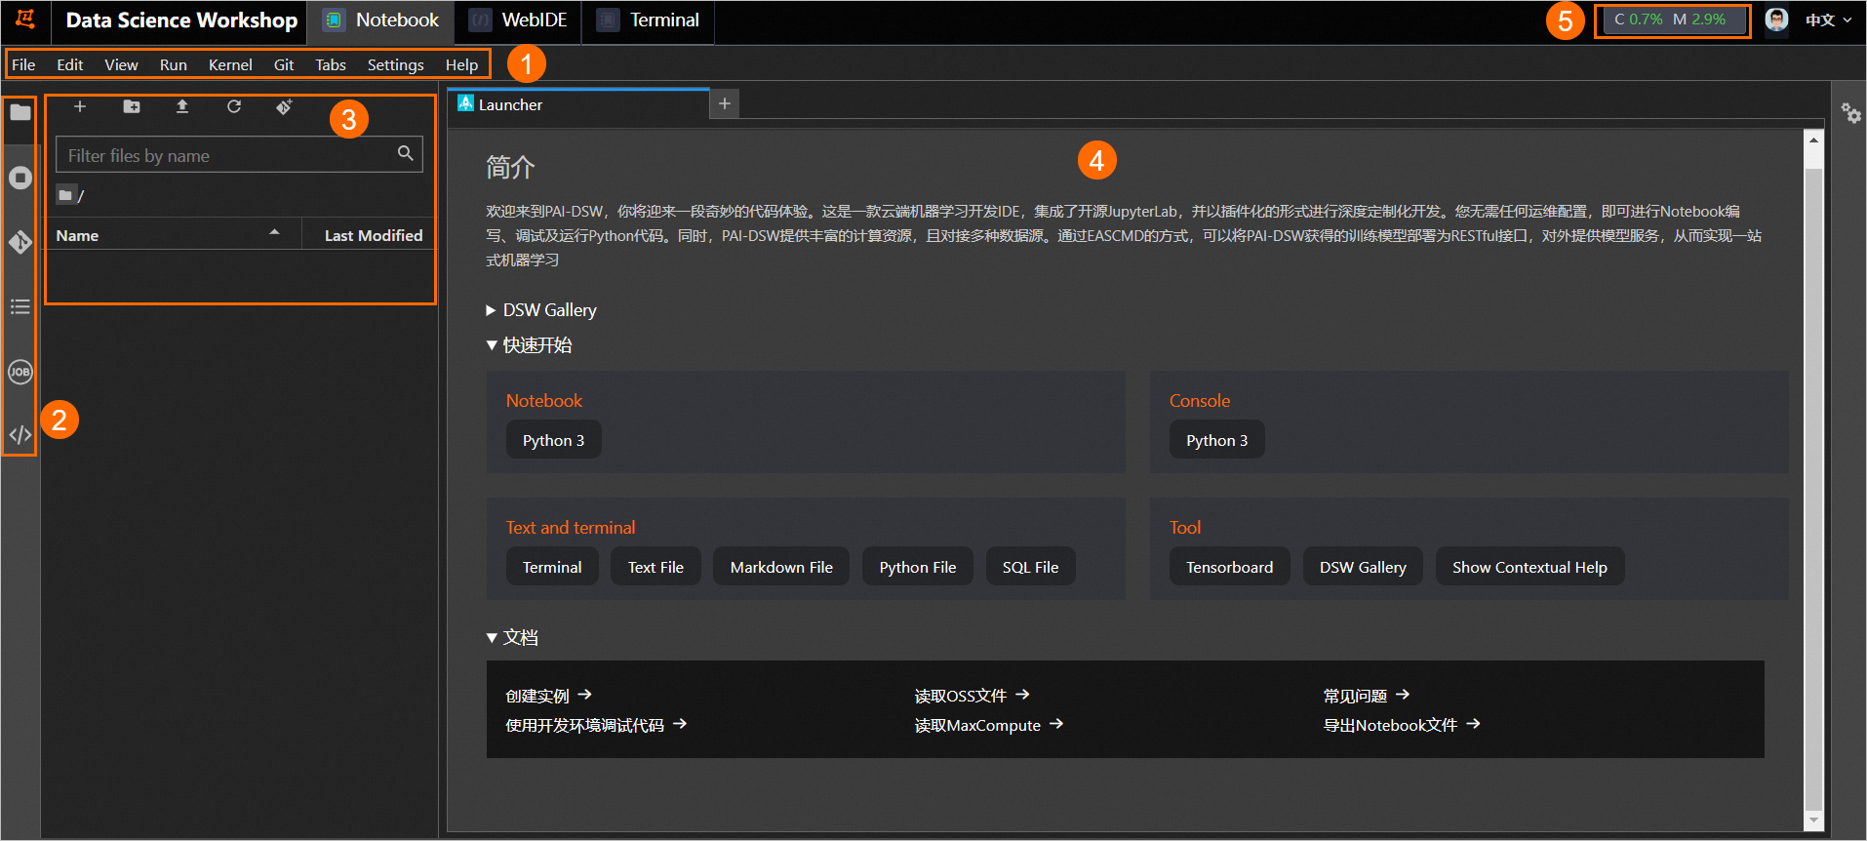Click the root folder icon in breadcrumb
Viewport: 1867px width, 841px height.
[x=65, y=195]
